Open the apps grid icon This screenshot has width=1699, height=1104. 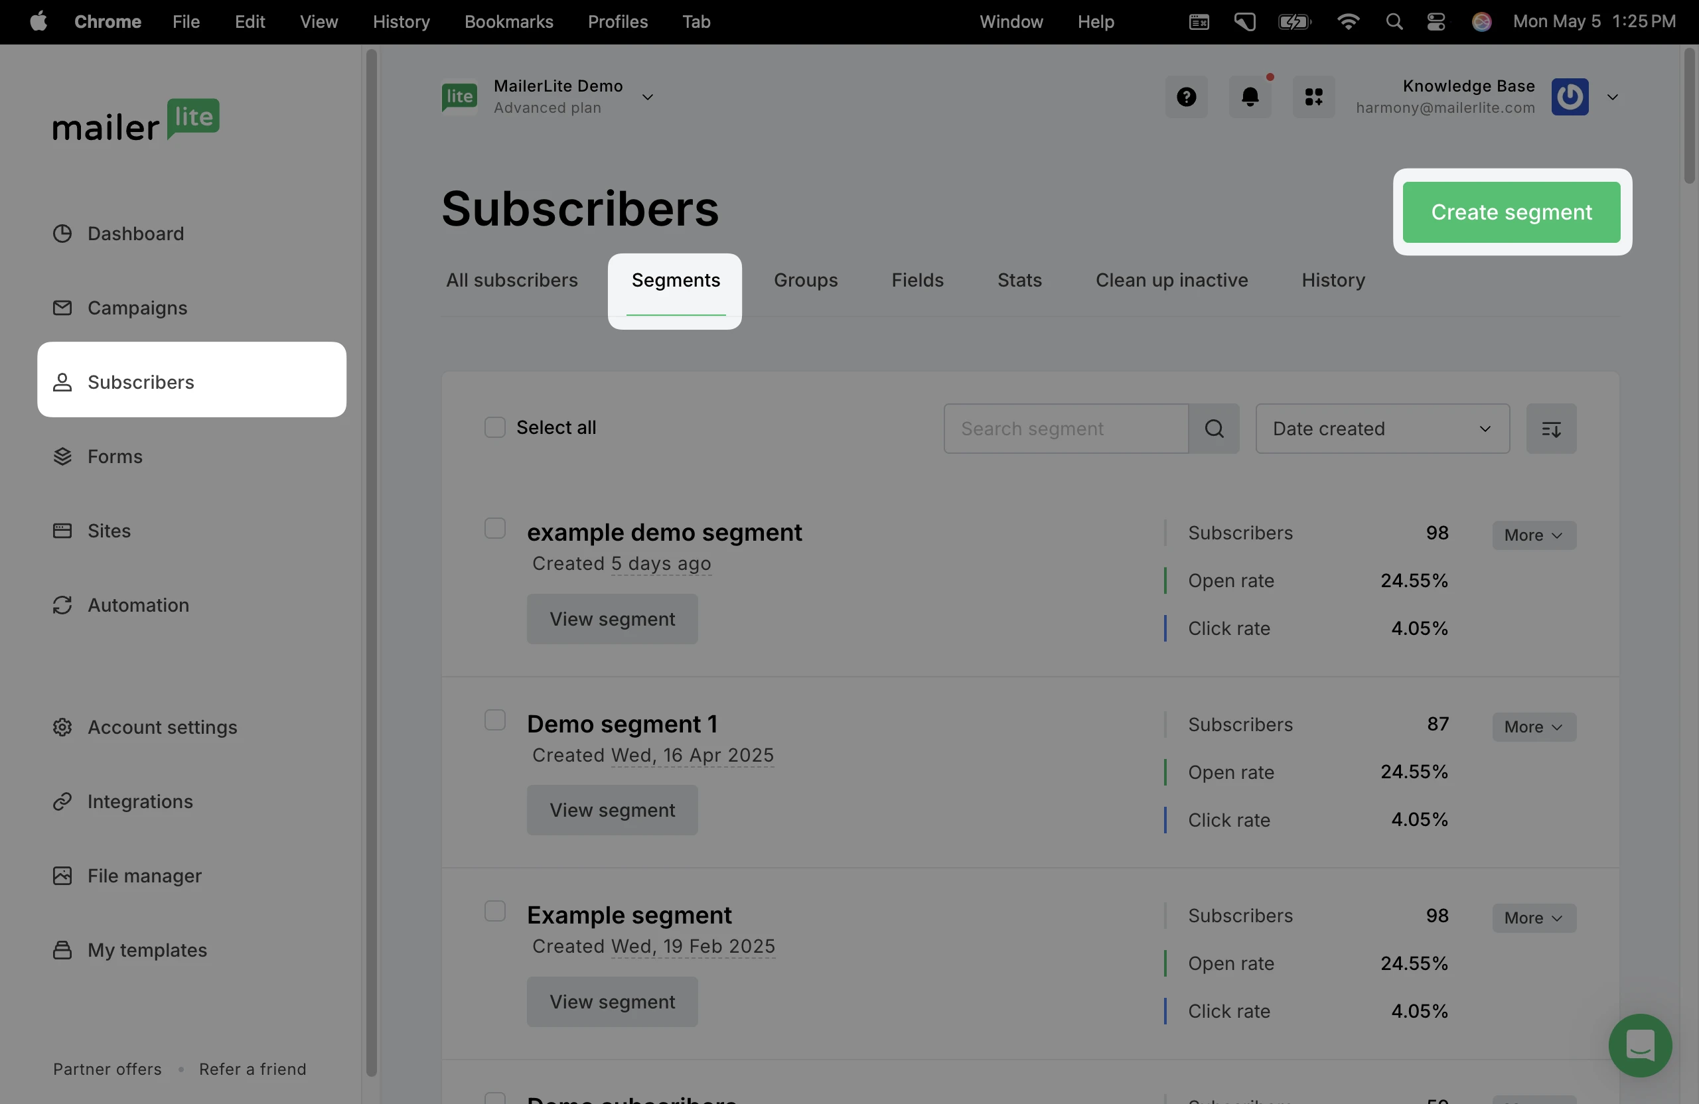tap(1313, 97)
